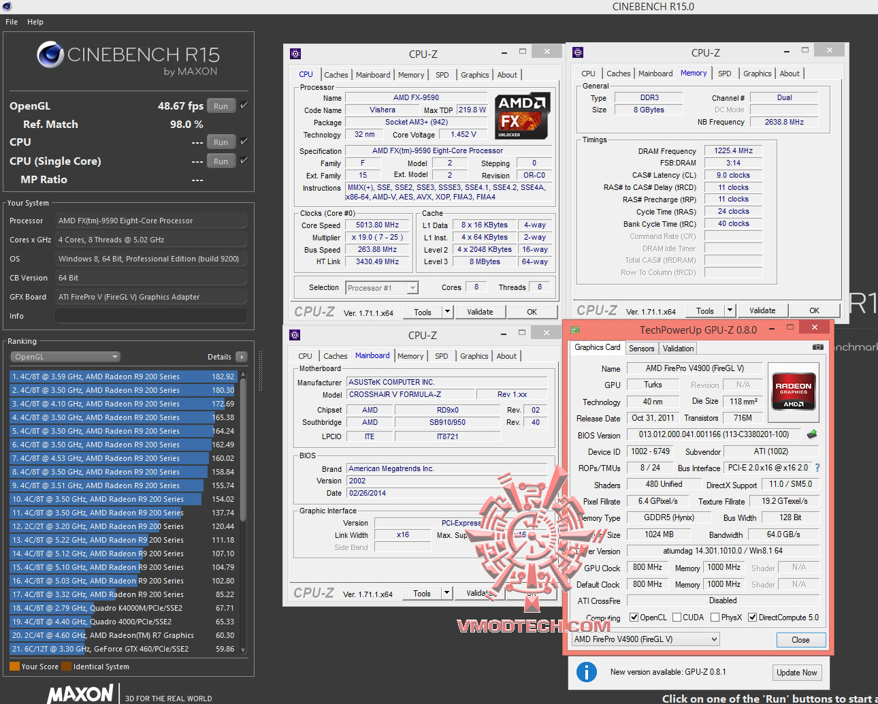The width and height of the screenshot is (878, 704).
Task: Click the CPU-Z icon in the Memory tab window title bar
Action: coord(578,52)
